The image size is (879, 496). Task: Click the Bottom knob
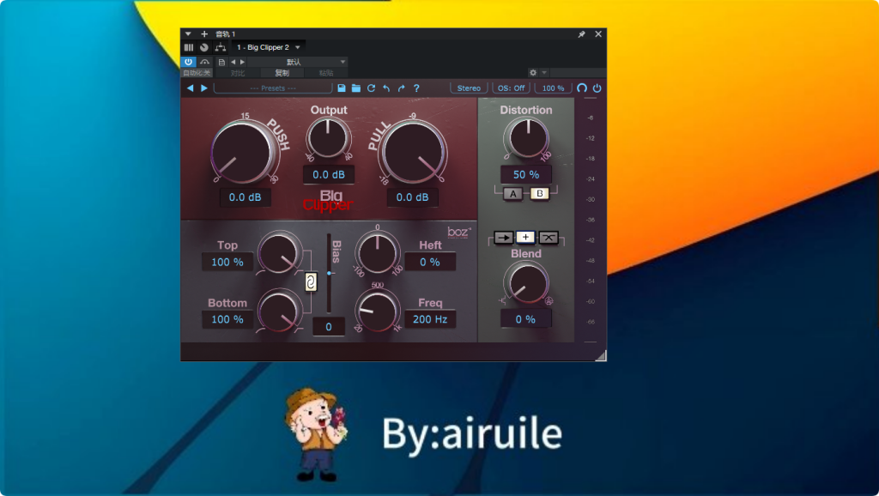tap(279, 311)
